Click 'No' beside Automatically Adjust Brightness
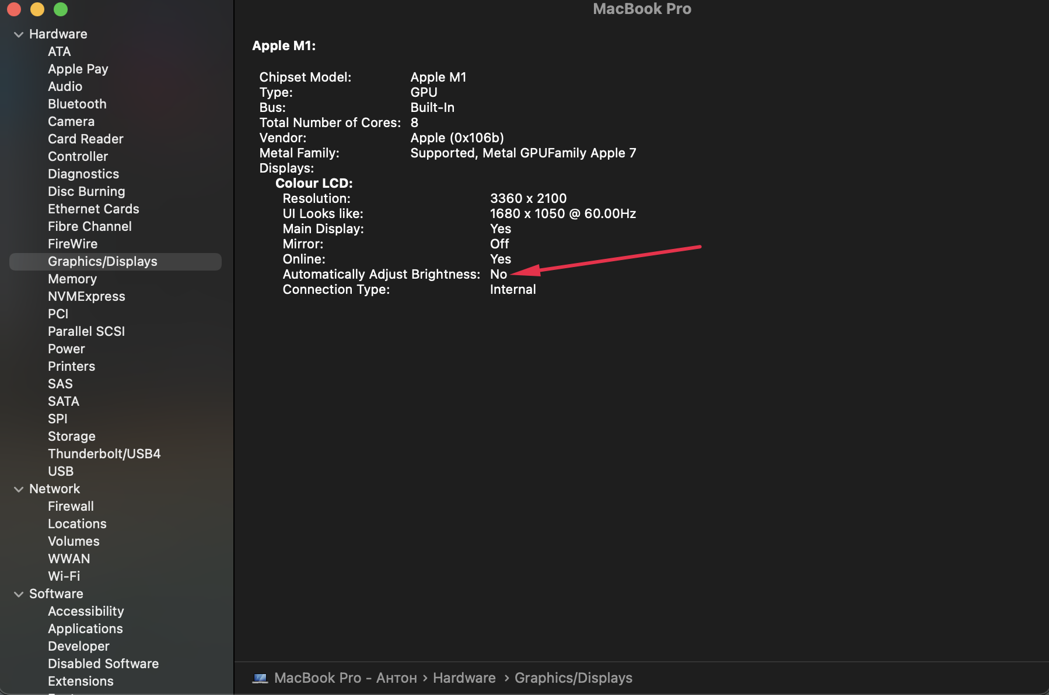1049x695 pixels. [499, 274]
